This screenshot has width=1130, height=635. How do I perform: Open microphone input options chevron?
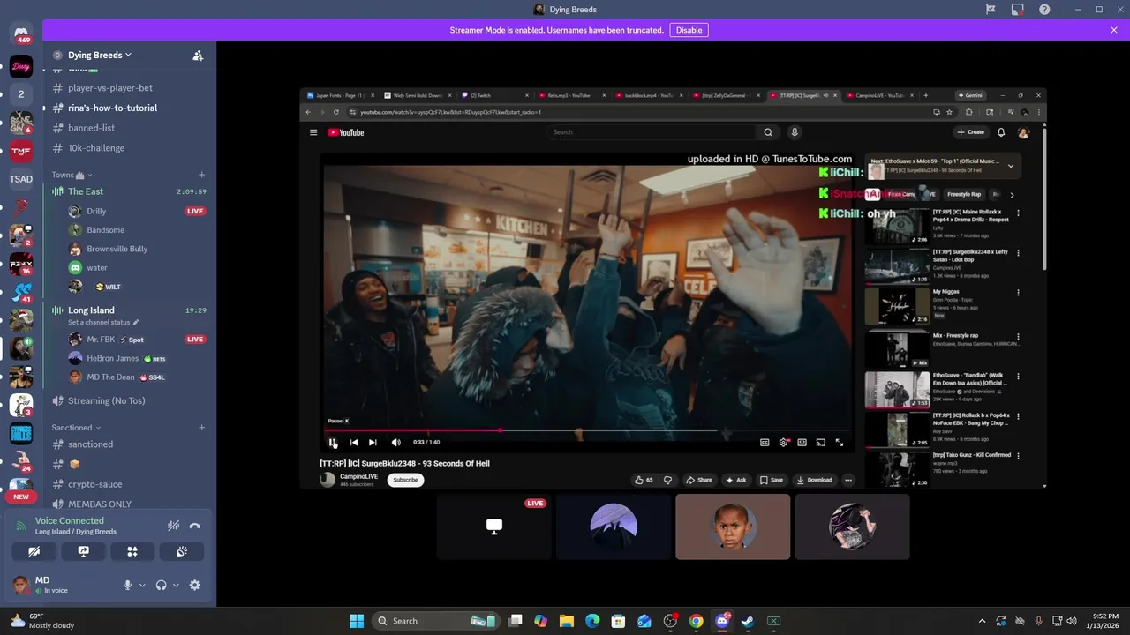(x=142, y=585)
